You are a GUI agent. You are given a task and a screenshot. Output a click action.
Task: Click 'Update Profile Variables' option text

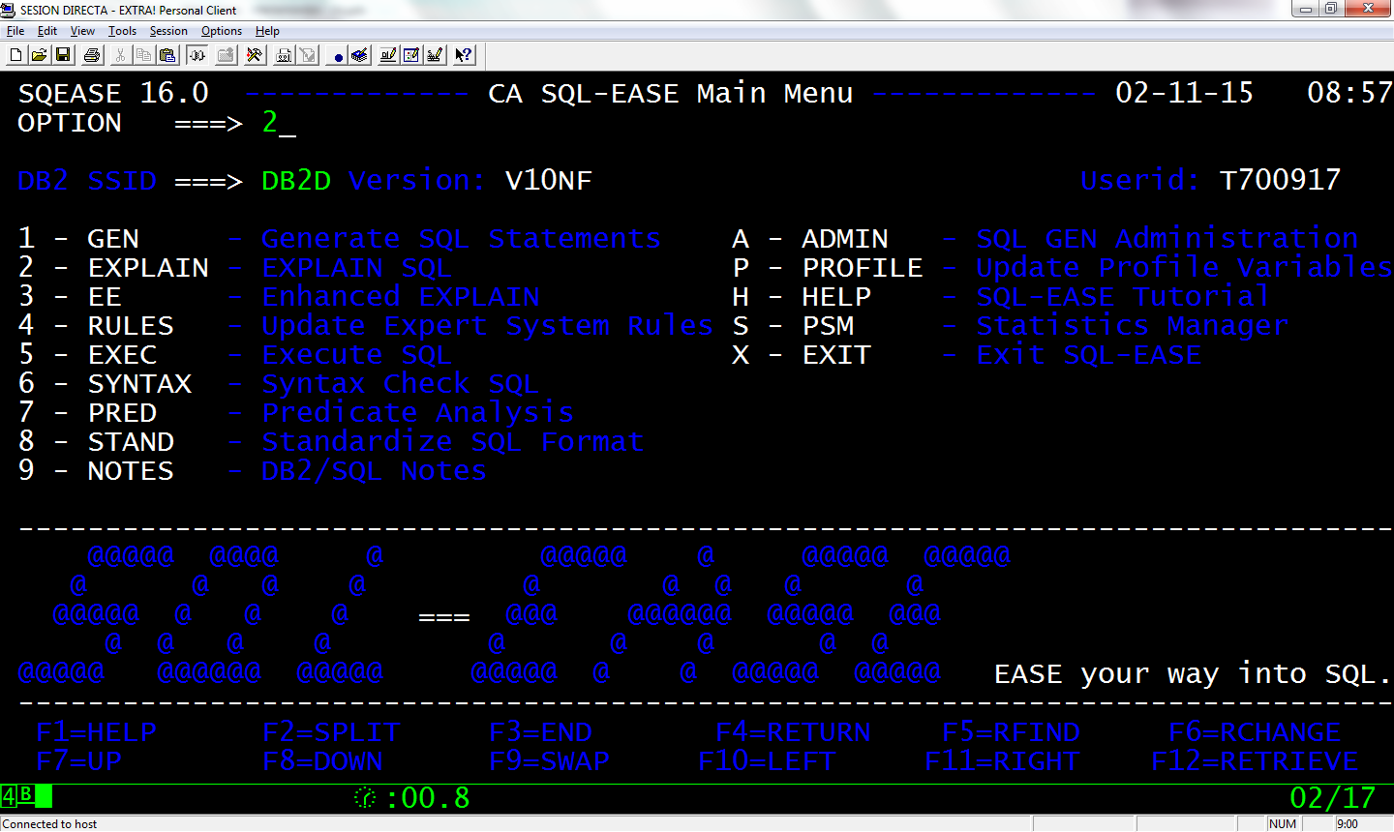(1184, 268)
